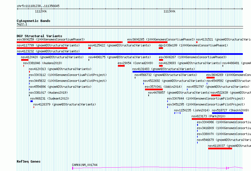Image resolution: width=251 pixels, height=171 pixels.
Task: Open nsv4125422 variant label
Action: click(119, 45)
